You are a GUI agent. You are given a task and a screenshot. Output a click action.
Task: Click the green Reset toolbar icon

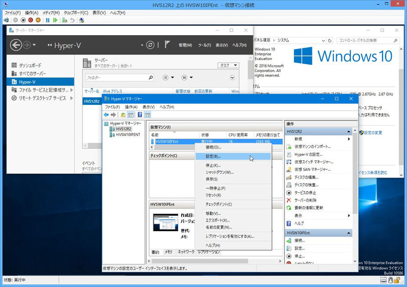pyautogui.click(x=55, y=20)
